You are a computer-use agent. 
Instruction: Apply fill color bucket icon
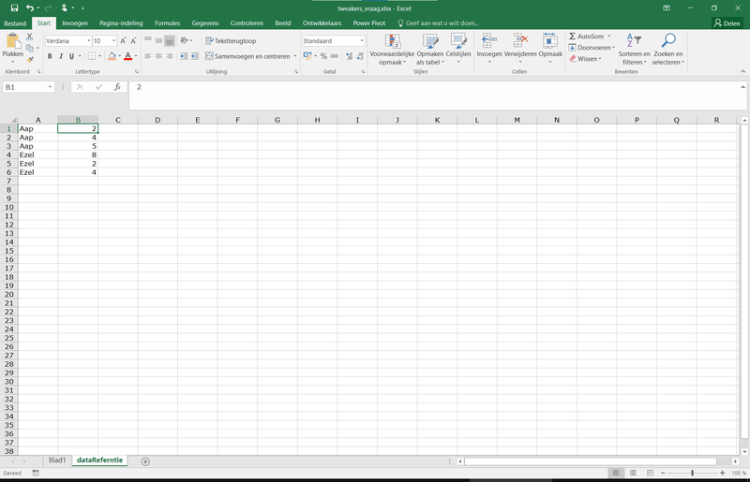pos(112,56)
